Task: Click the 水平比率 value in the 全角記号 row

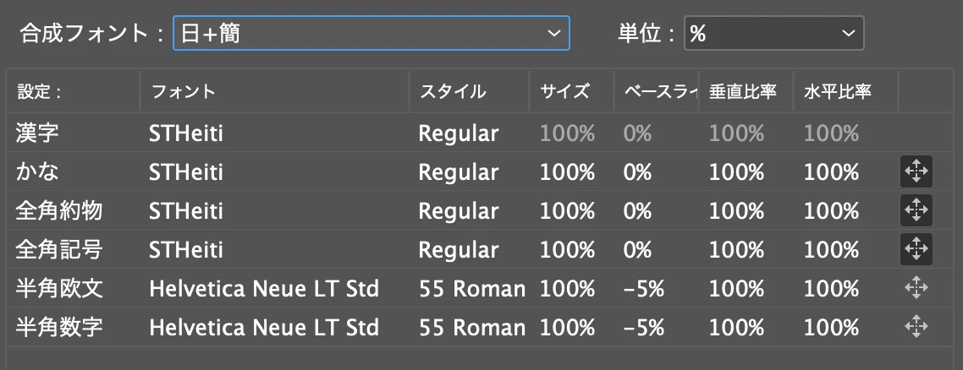Action: (831, 249)
